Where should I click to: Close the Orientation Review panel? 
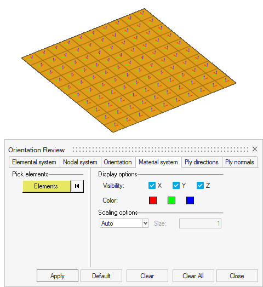(x=255, y=149)
